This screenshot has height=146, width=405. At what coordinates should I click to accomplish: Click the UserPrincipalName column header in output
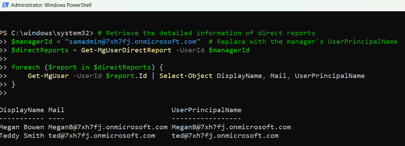[x=206, y=110]
